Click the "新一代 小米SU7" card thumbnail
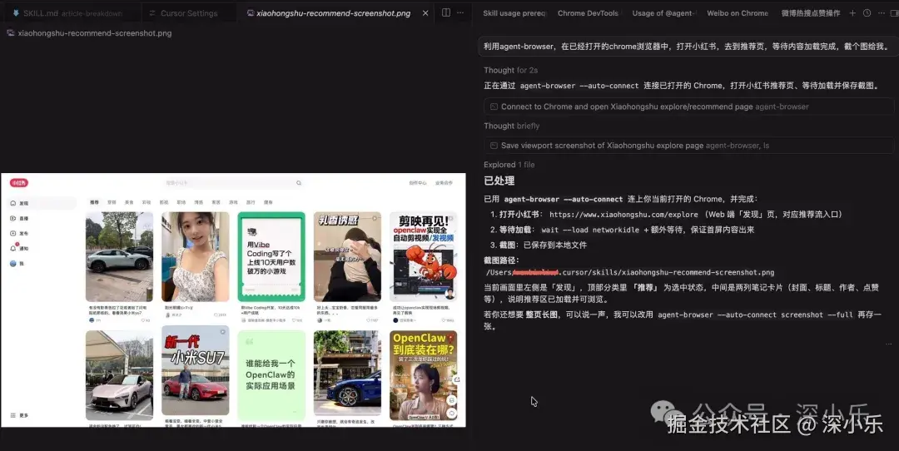 pos(196,371)
